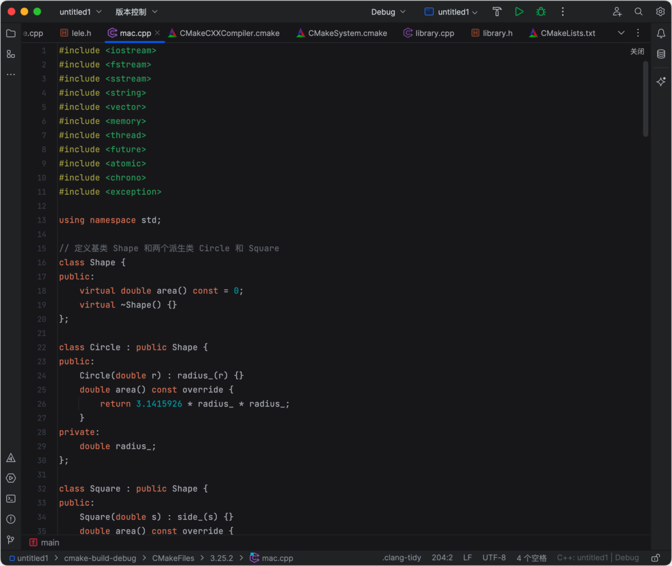The image size is (672, 566).
Task: Click the 'using namespace std;' line
Action: coord(110,220)
